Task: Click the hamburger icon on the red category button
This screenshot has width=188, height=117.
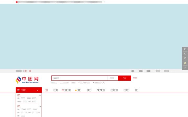Action: point(18,90)
